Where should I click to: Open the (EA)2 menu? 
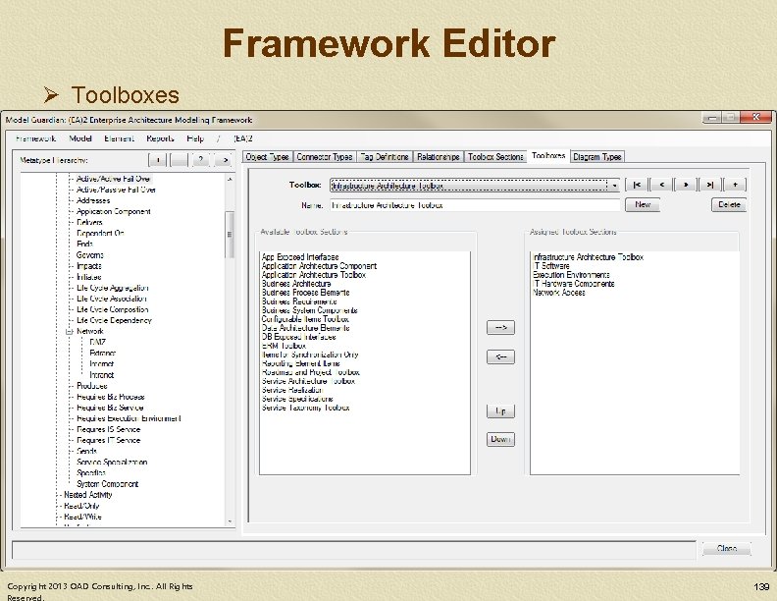[x=243, y=138]
